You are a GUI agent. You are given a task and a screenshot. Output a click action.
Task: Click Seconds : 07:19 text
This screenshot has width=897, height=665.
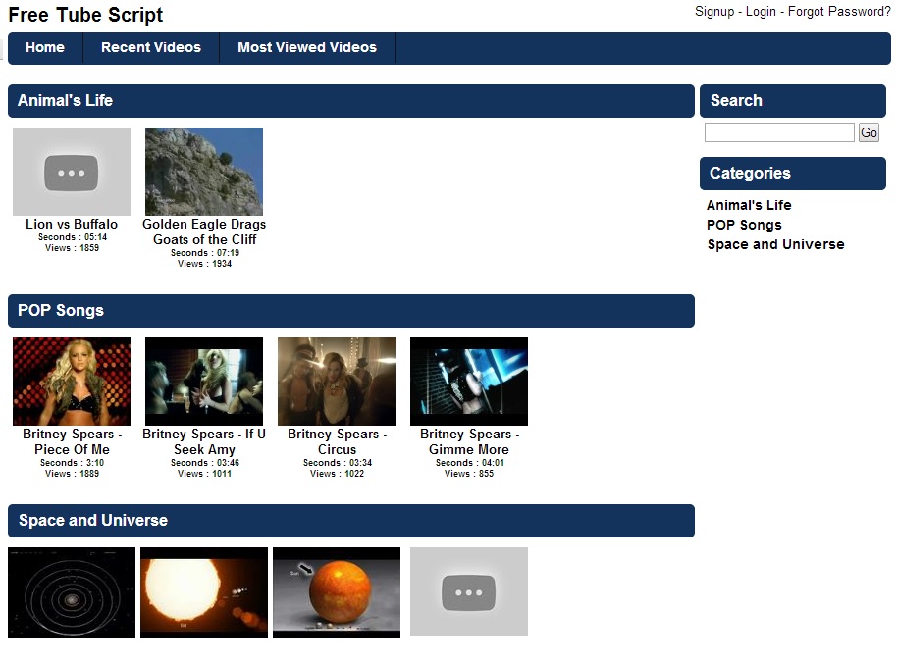click(x=205, y=253)
